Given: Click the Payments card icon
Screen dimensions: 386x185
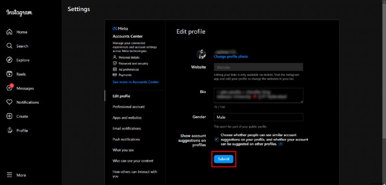Looking at the screenshot, I should 114,75.
